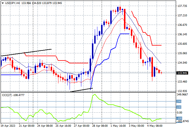Click the 136.145 price axis label
Screen dimensions: 189x129
(x=182, y=34)
